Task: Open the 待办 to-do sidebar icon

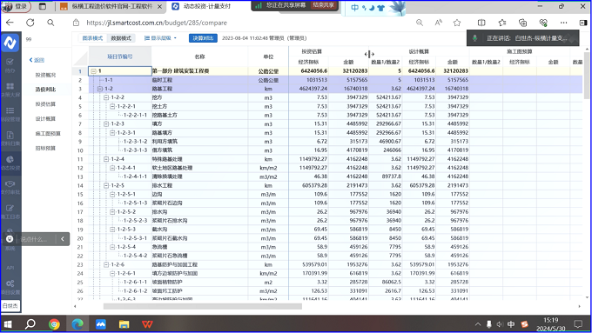Action: [x=10, y=65]
